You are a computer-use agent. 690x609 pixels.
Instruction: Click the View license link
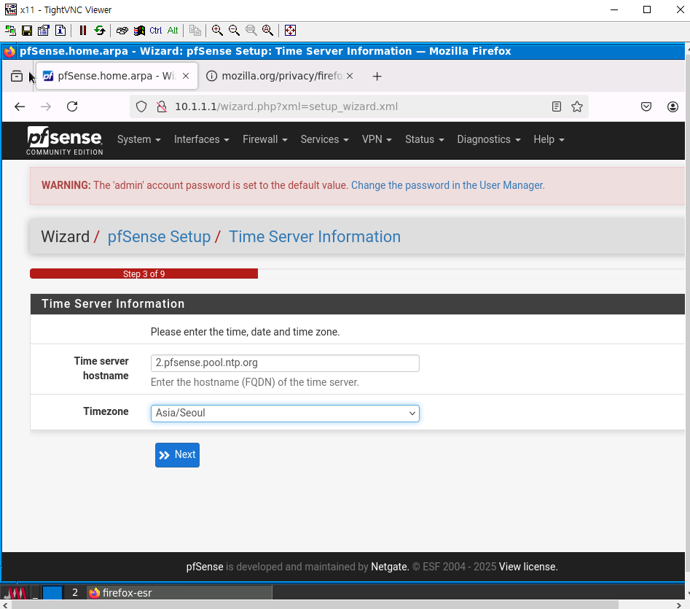tap(528, 567)
